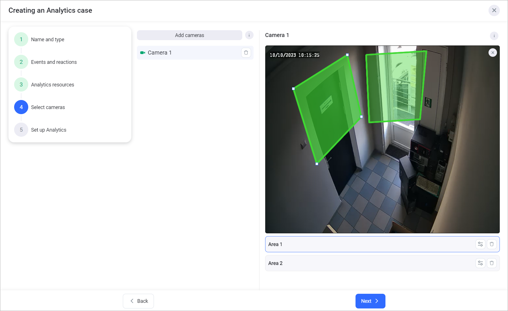The height and width of the screenshot is (311, 508).
Task: Click the top vertex handle of Area 1 polygon
Action: pyautogui.click(x=347, y=55)
